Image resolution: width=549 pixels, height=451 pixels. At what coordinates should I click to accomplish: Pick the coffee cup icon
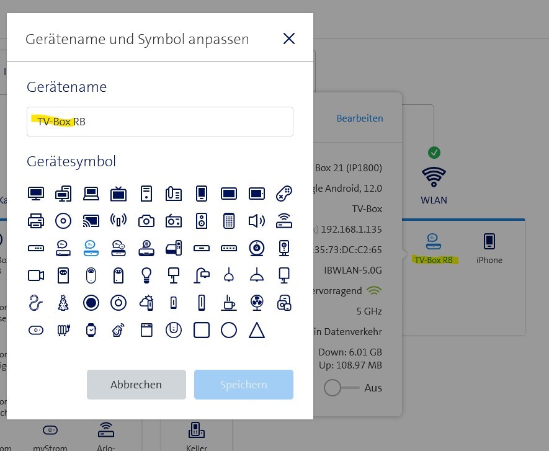coord(229,303)
